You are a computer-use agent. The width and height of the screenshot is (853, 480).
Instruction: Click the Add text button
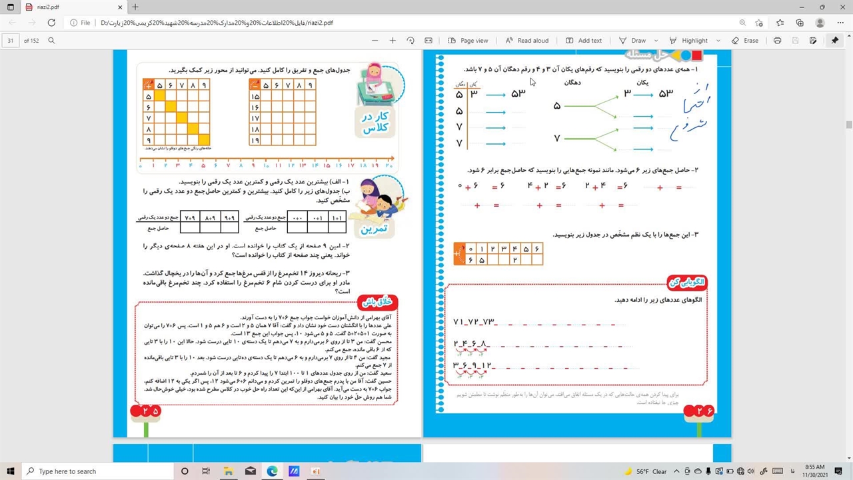point(583,41)
